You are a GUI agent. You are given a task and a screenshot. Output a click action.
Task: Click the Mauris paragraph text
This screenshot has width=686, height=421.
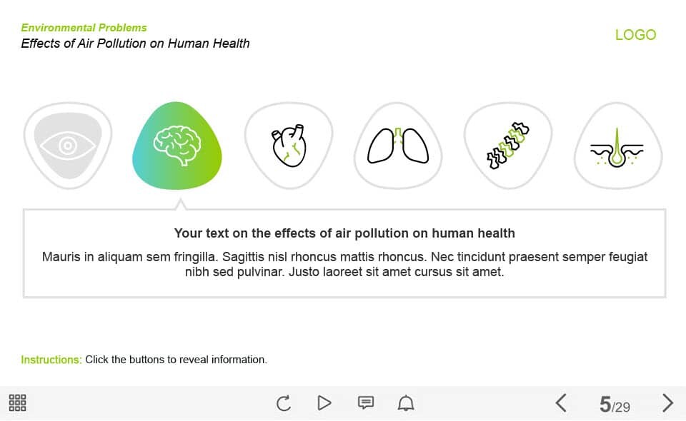point(344,264)
